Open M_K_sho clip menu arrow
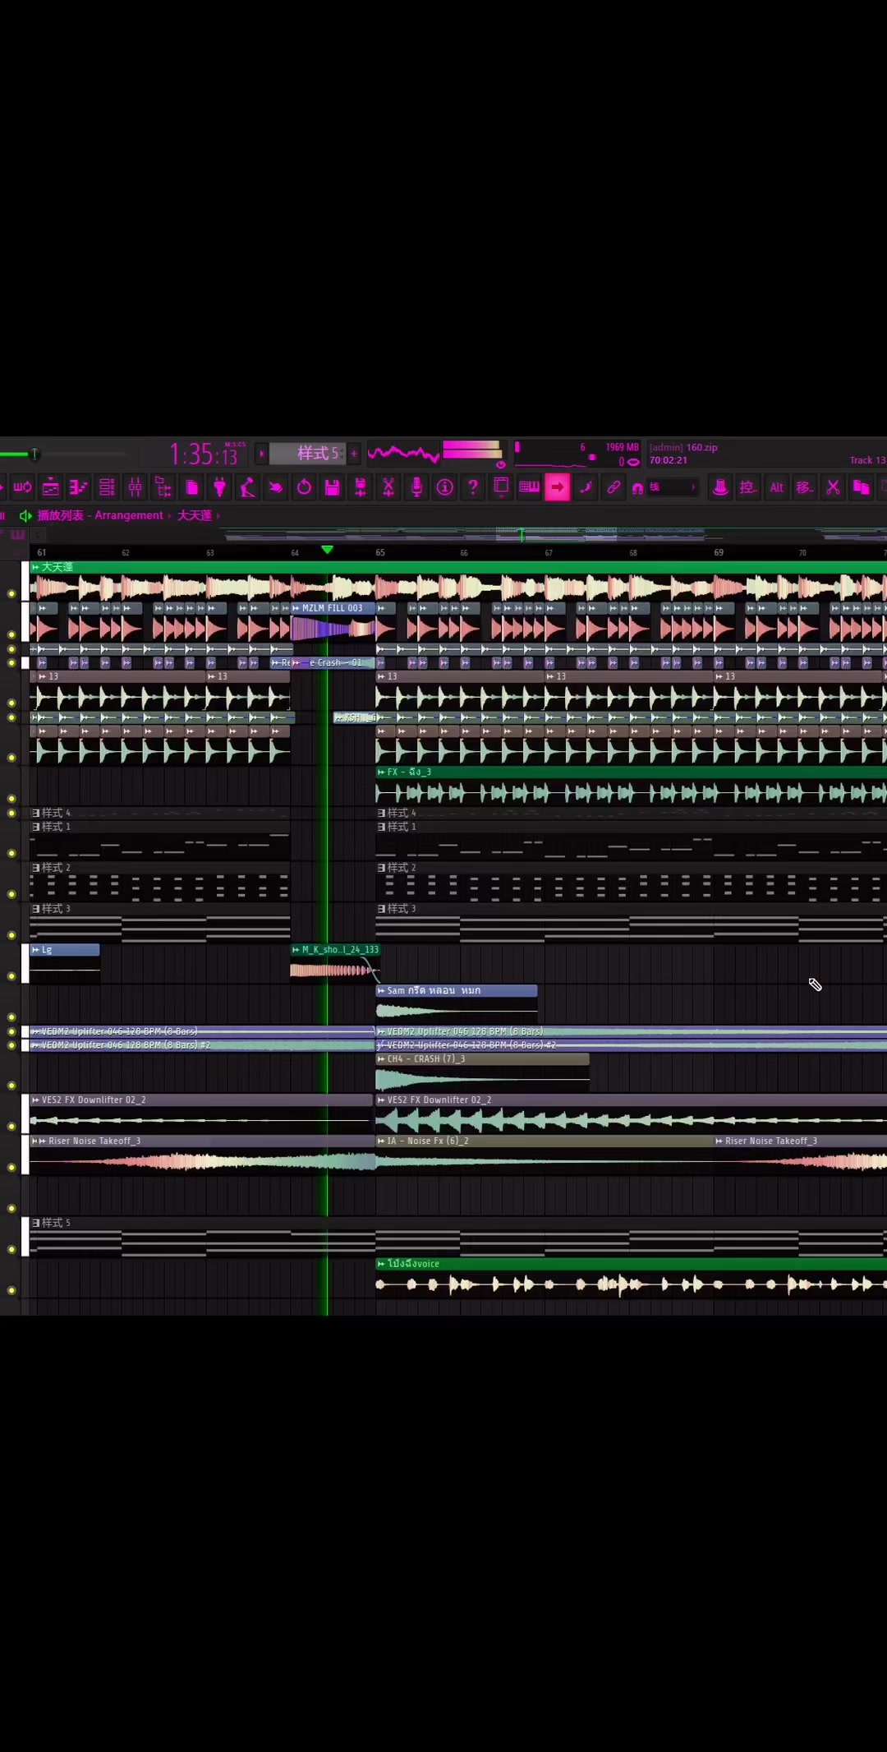 coord(296,950)
